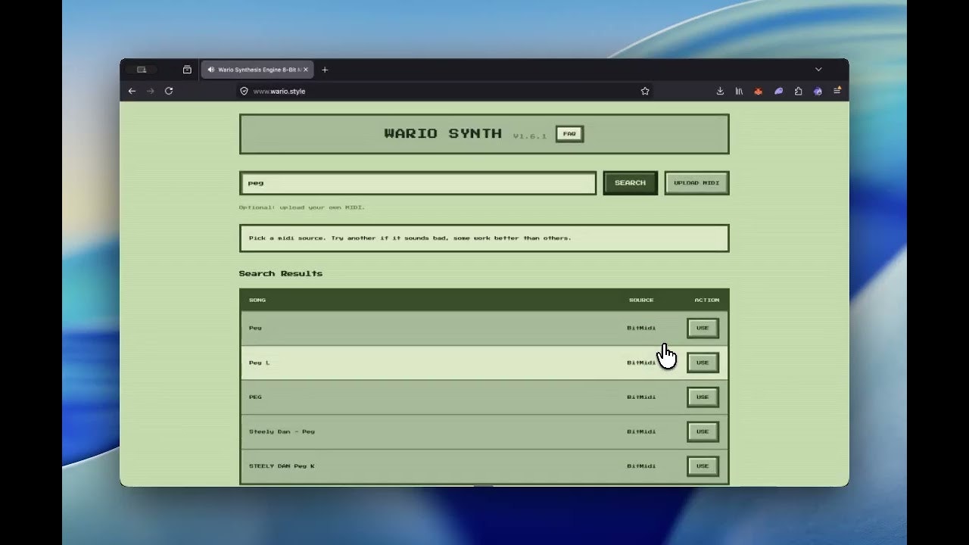Click the SEARCH button
The height and width of the screenshot is (545, 969).
pyautogui.click(x=630, y=183)
